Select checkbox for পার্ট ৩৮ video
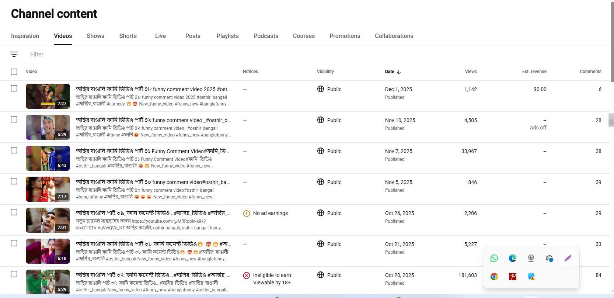 click(x=14, y=243)
